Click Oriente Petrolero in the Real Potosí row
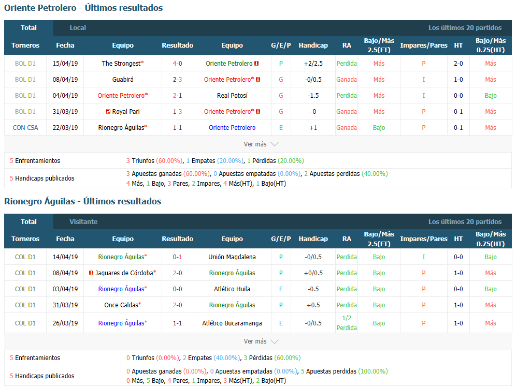Screen dimensions: 516x388 (121, 96)
